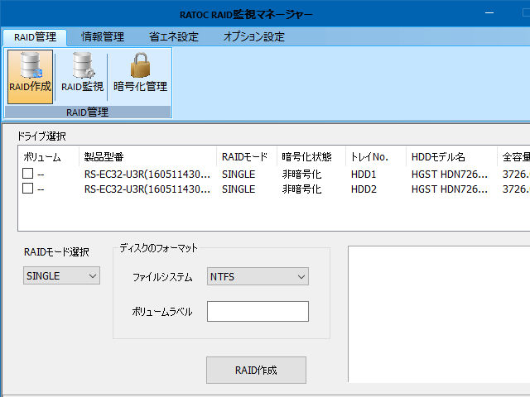Click the RAID作成 button at bottom

[x=256, y=370]
